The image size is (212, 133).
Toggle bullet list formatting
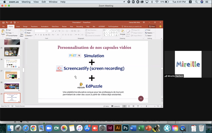(x=63, y=31)
